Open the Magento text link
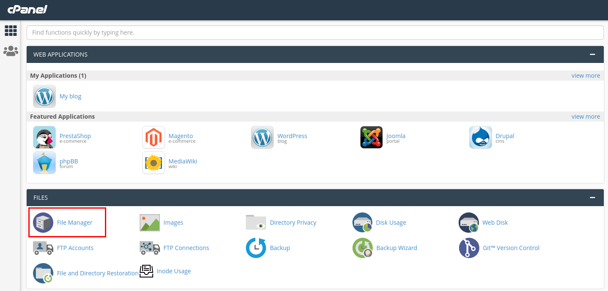608x291 pixels. 181,136
